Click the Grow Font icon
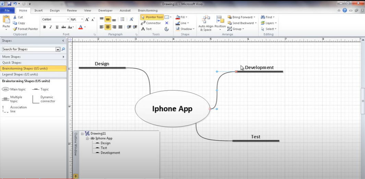This screenshot has width=365, height=179. (87, 20)
